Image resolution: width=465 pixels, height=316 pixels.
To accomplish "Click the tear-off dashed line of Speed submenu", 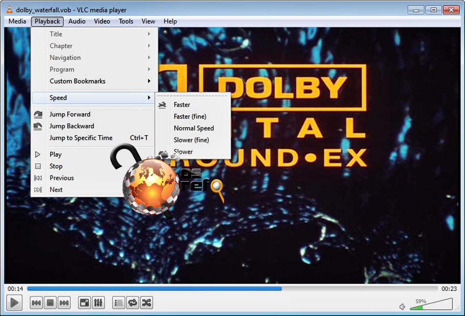I will click(193, 96).
